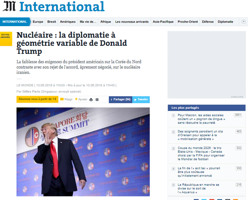Click the Abonnez vous à partir de 1 € button
The height and width of the screenshot is (200, 248).
(x=37, y=99)
